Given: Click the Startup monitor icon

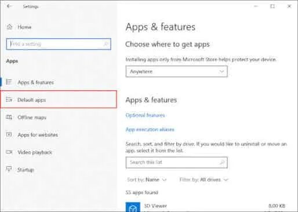Looking at the screenshot, I should (x=9, y=169).
